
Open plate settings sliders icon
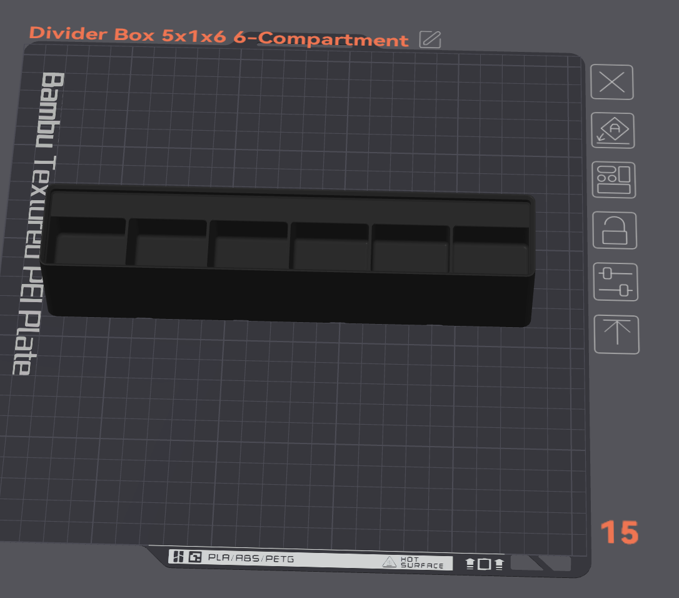click(615, 281)
